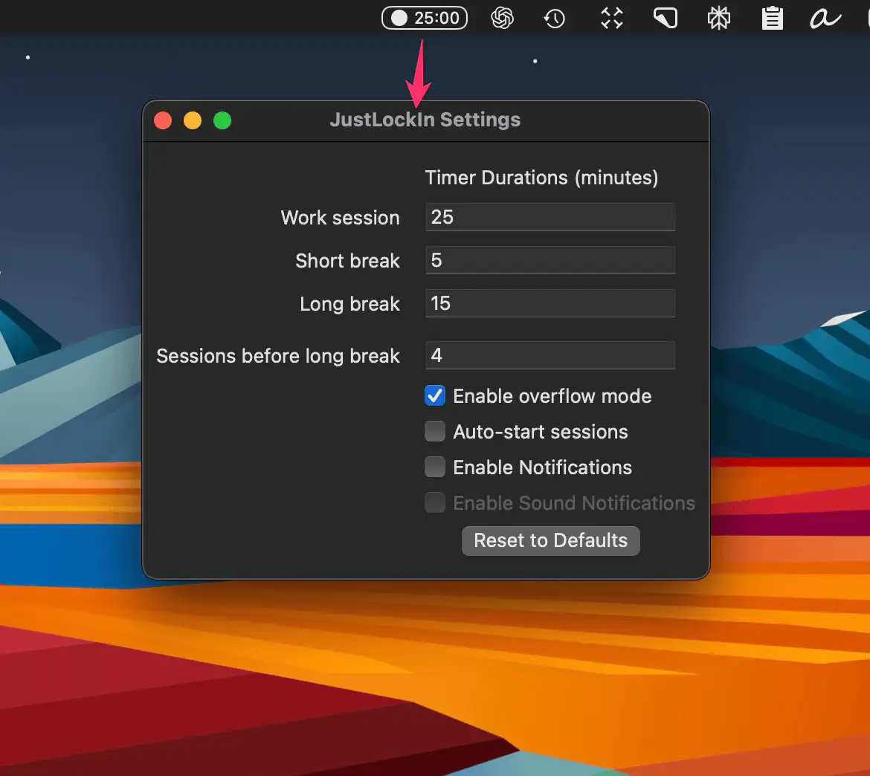This screenshot has width=870, height=776.
Task: Open the script letter a menu bar icon
Action: click(825, 19)
